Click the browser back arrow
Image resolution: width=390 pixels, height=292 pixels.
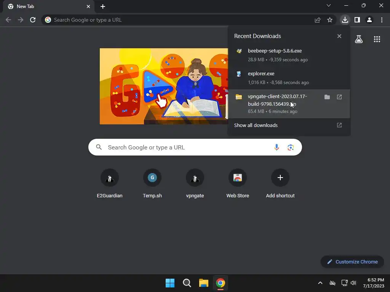click(x=8, y=20)
